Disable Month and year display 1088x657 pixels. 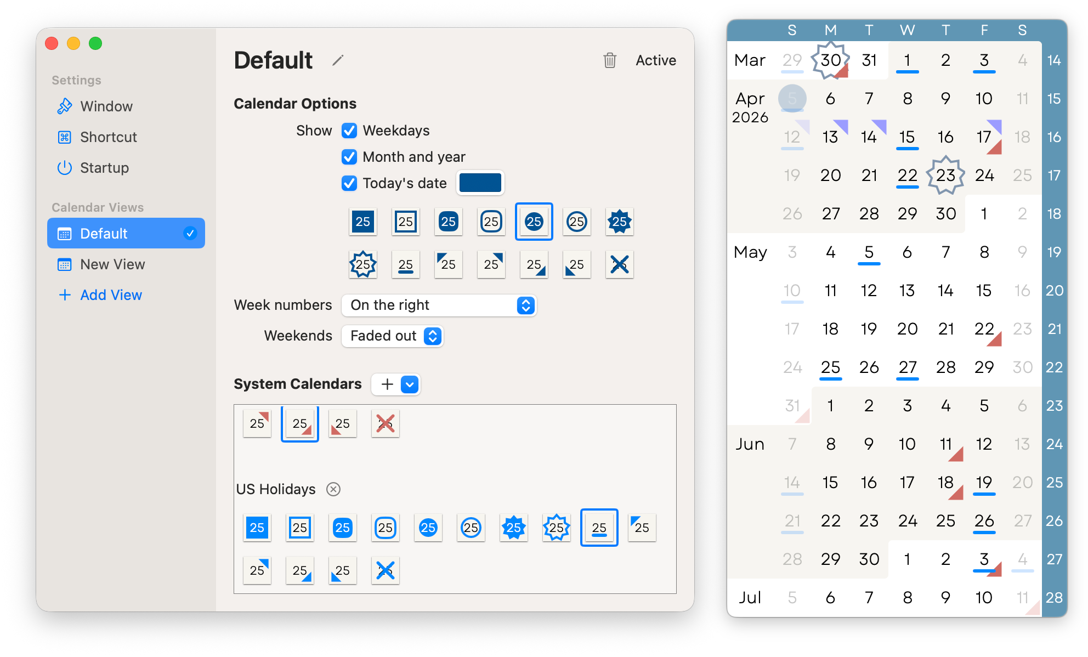(x=350, y=157)
